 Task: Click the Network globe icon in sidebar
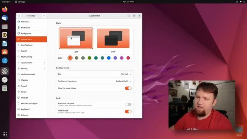coord(19,22)
